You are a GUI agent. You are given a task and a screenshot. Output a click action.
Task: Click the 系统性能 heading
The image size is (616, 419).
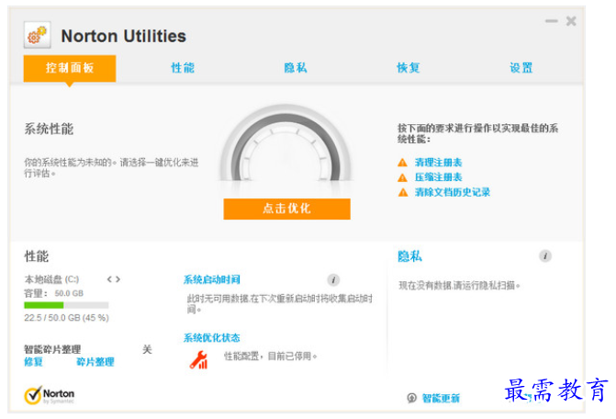(49, 129)
